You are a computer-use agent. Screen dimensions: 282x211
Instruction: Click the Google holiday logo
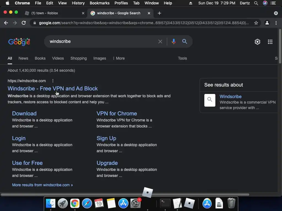pos(19,42)
